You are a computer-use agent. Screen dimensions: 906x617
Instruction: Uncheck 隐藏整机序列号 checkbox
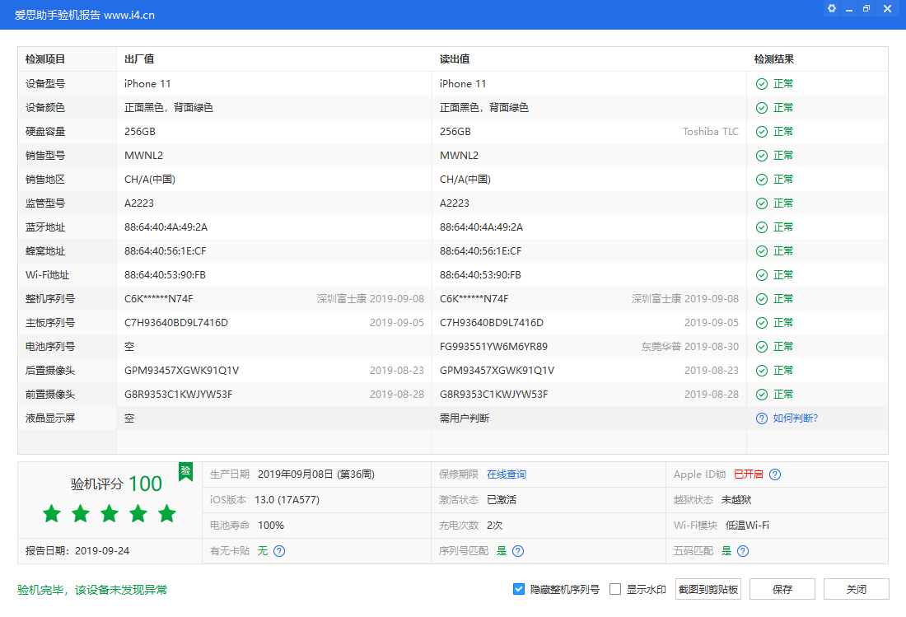pos(518,589)
